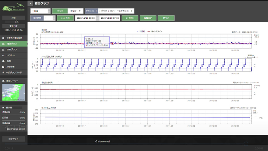Click the cloud icon beside 雨雲レーダー

point(3,81)
